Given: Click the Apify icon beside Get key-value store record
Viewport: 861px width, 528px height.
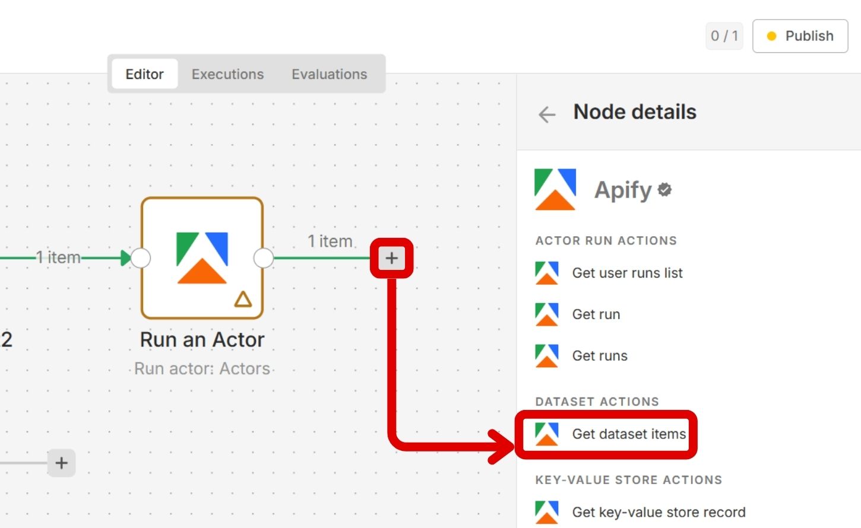Looking at the screenshot, I should [x=546, y=512].
